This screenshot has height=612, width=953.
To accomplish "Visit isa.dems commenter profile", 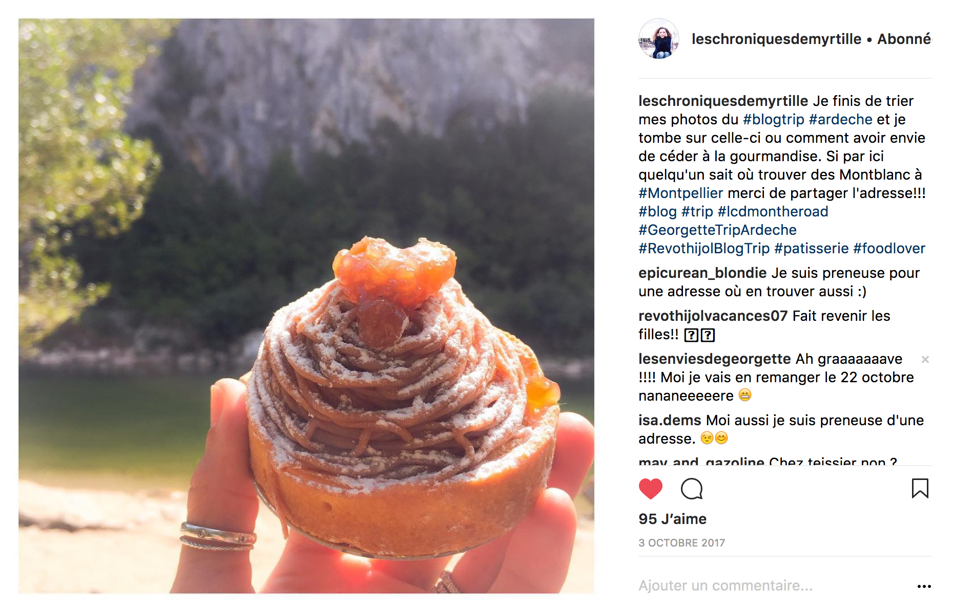I will pos(670,421).
